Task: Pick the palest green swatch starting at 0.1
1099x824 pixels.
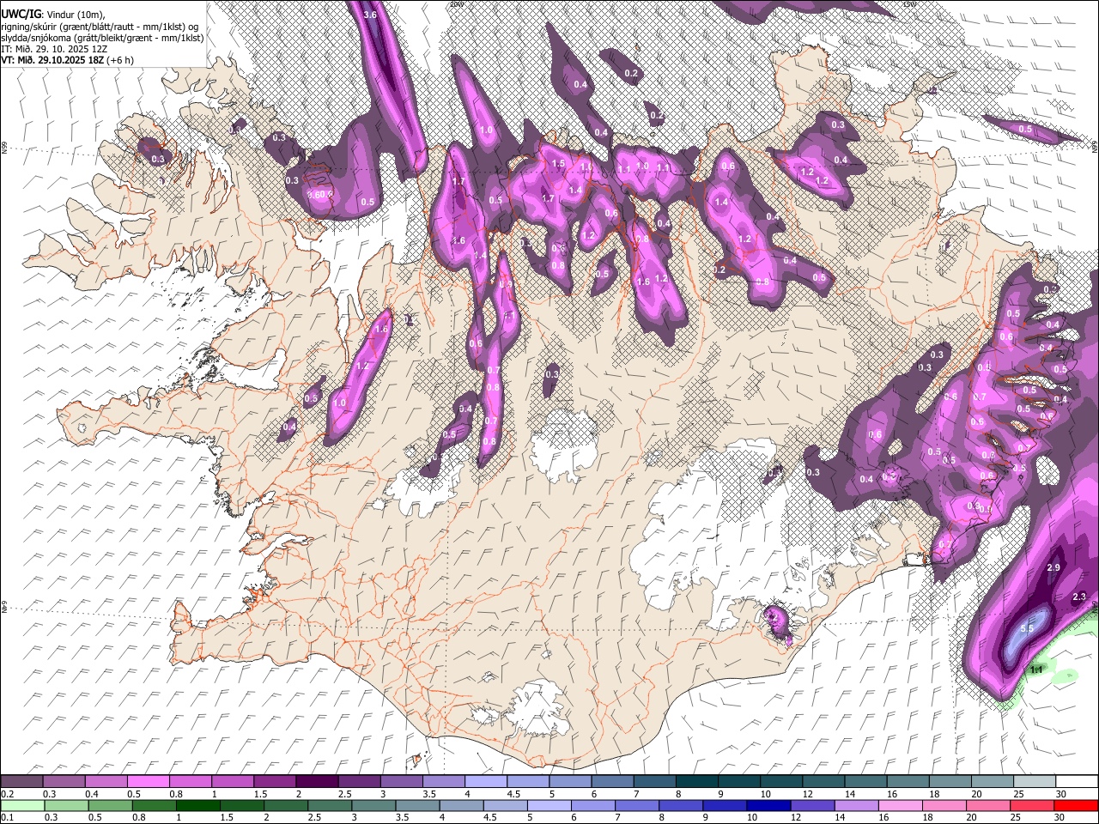Action: [22, 805]
